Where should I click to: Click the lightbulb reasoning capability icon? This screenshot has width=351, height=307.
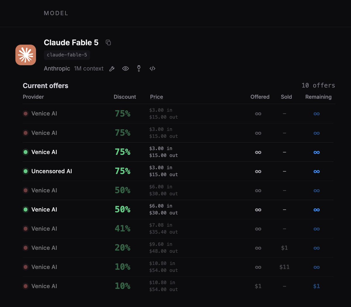tap(139, 68)
